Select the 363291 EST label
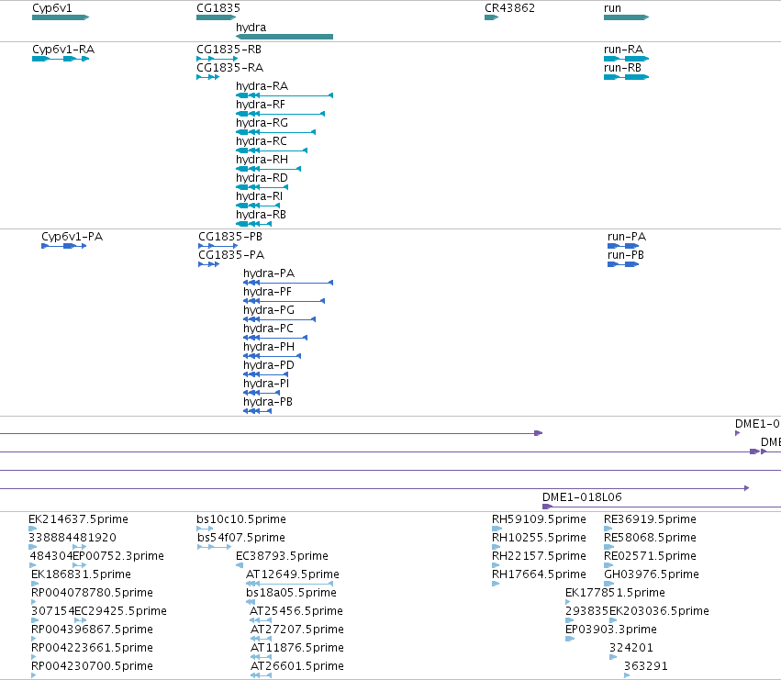The width and height of the screenshot is (781, 680). click(645, 666)
